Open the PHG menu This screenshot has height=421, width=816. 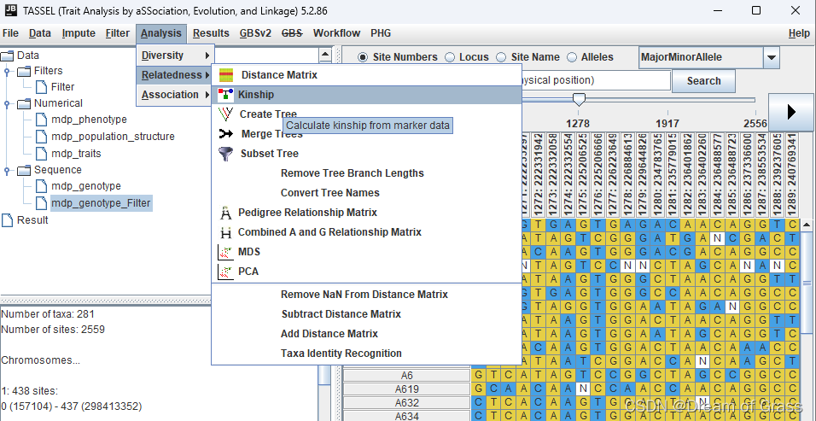[x=381, y=33]
